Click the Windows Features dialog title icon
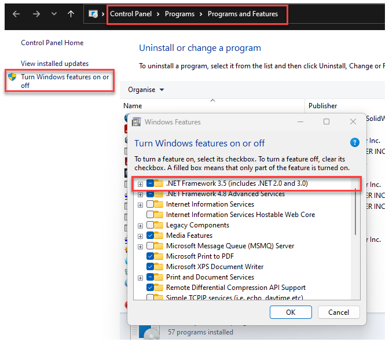This screenshot has width=389, height=342. pos(137,122)
